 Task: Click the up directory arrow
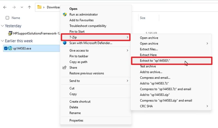pyautogui.click(x=29, y=7)
